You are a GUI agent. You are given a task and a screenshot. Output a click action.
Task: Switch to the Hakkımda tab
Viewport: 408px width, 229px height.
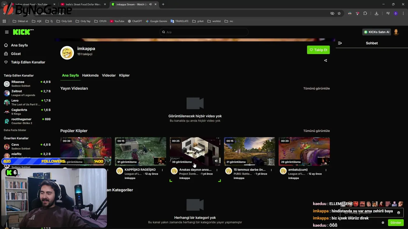coord(90,75)
